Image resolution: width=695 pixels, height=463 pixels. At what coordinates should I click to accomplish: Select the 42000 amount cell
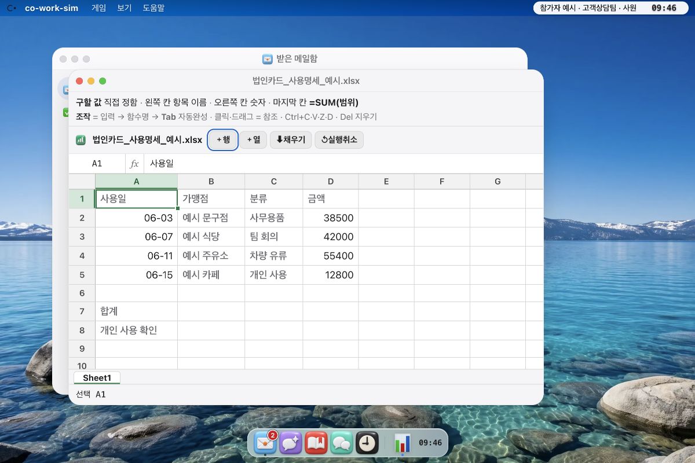(x=330, y=237)
